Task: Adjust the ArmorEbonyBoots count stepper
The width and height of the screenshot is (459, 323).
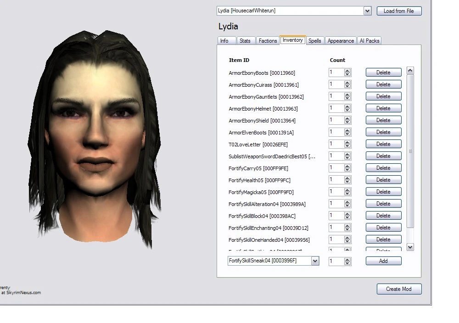Action: pos(347,72)
